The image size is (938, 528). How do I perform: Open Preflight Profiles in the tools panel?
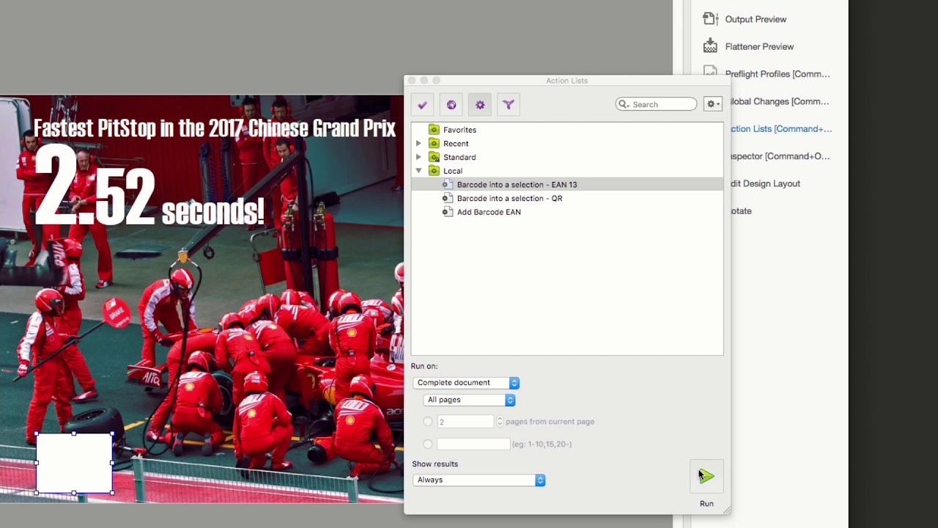pos(778,74)
